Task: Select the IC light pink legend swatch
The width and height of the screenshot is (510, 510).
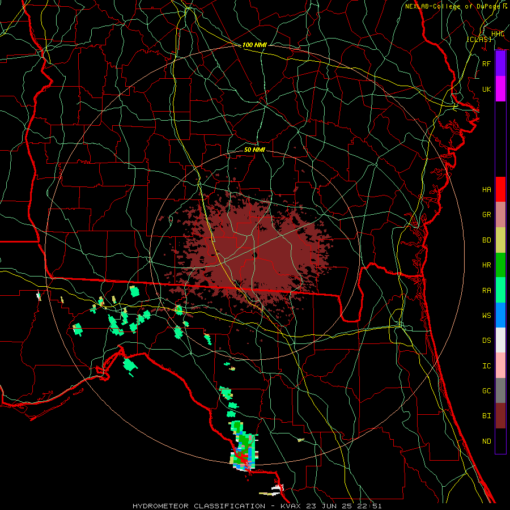Action: coord(500,365)
